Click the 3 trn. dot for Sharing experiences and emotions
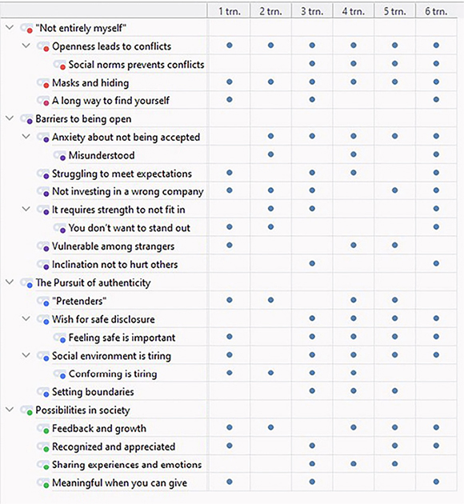Image resolution: width=464 pixels, height=504 pixels. click(312, 464)
